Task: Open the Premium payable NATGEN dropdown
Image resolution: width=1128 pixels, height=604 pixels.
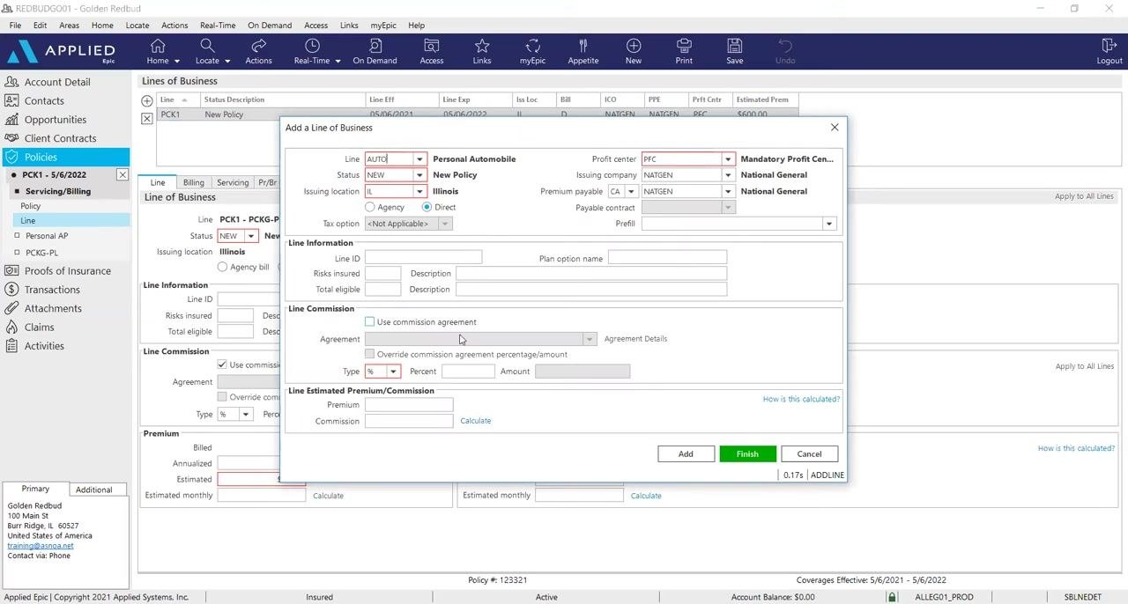Action: pyautogui.click(x=728, y=191)
